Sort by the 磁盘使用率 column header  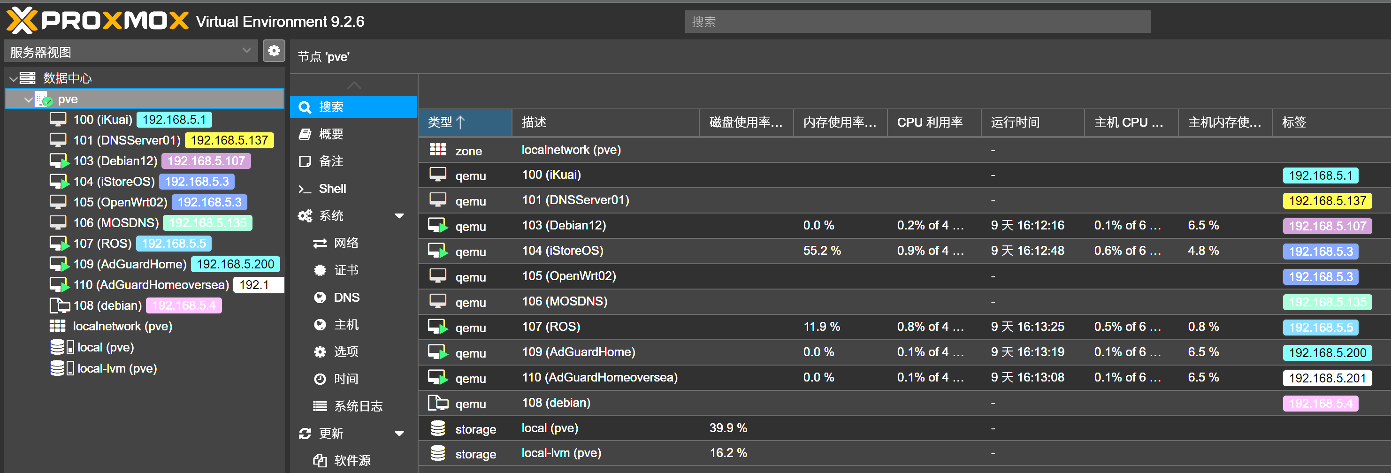coord(746,122)
